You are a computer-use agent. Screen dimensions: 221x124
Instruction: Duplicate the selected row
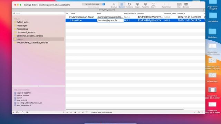click(x=75, y=112)
